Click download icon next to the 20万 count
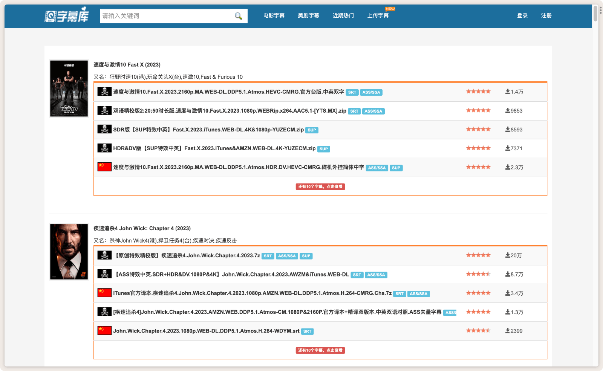Viewport: 603px width, 371px height. [x=508, y=255]
